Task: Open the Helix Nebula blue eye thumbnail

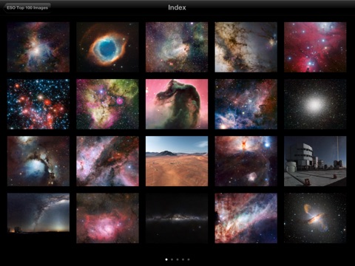Action: click(107, 47)
